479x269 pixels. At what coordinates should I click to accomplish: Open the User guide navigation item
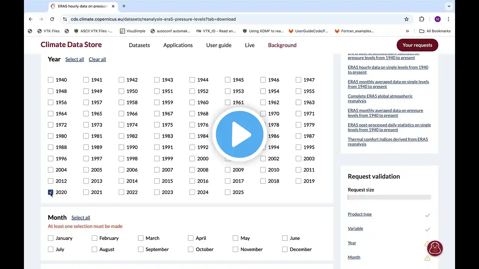[x=219, y=45]
